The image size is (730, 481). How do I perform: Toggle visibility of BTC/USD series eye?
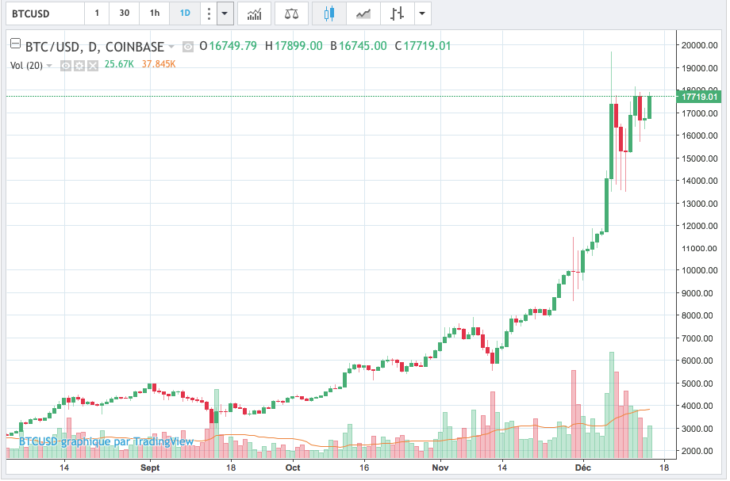tap(187, 47)
